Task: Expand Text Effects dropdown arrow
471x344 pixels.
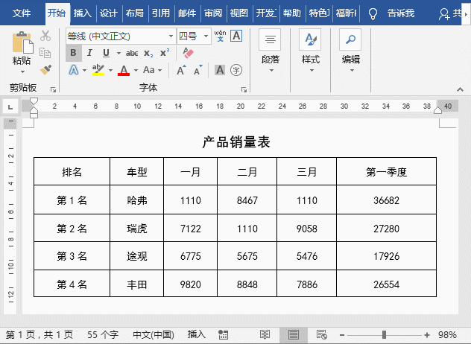Action: (84, 71)
